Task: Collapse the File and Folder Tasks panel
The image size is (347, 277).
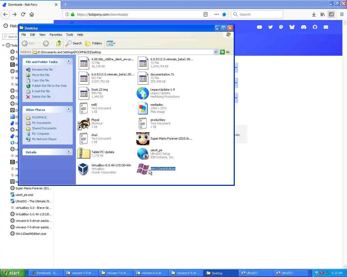Action: (69, 62)
